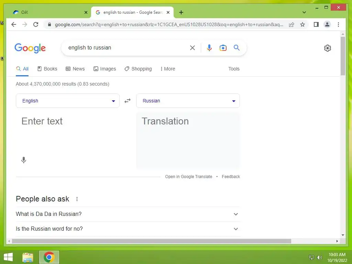Submit search with the magnifying glass
The height and width of the screenshot is (264, 352).
(x=236, y=47)
